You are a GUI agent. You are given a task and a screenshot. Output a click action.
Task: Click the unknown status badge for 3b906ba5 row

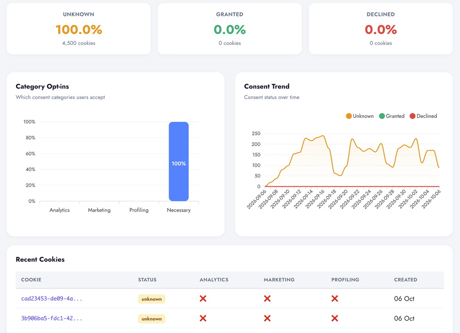[x=152, y=318]
